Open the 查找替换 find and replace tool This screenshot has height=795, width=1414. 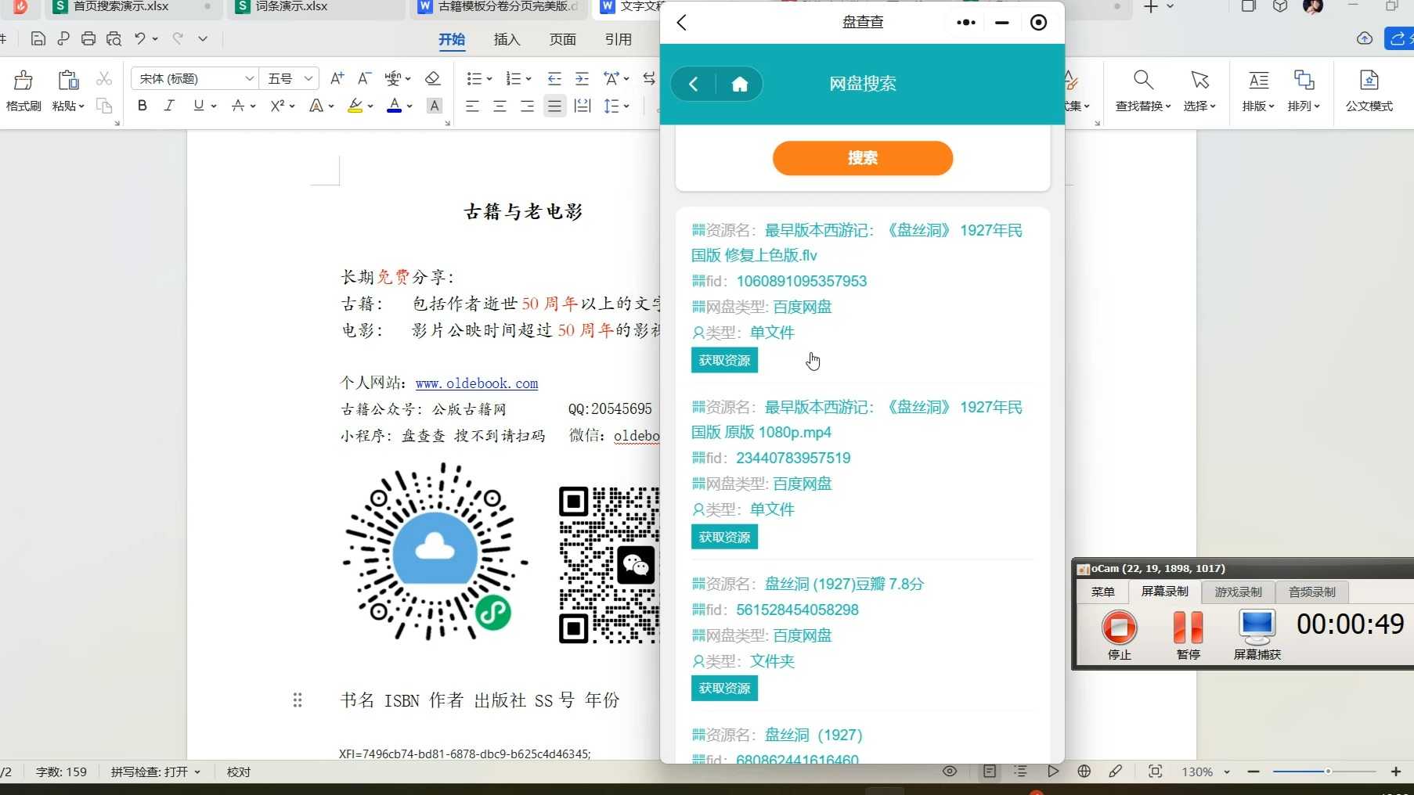[x=1143, y=91]
